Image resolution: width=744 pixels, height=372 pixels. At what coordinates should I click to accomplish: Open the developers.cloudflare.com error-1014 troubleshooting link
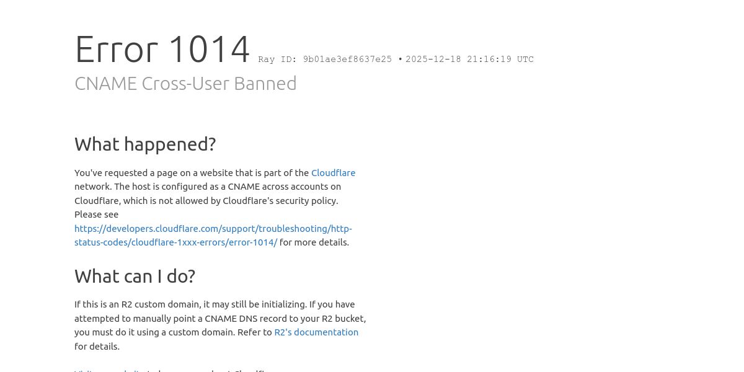pyautogui.click(x=213, y=236)
